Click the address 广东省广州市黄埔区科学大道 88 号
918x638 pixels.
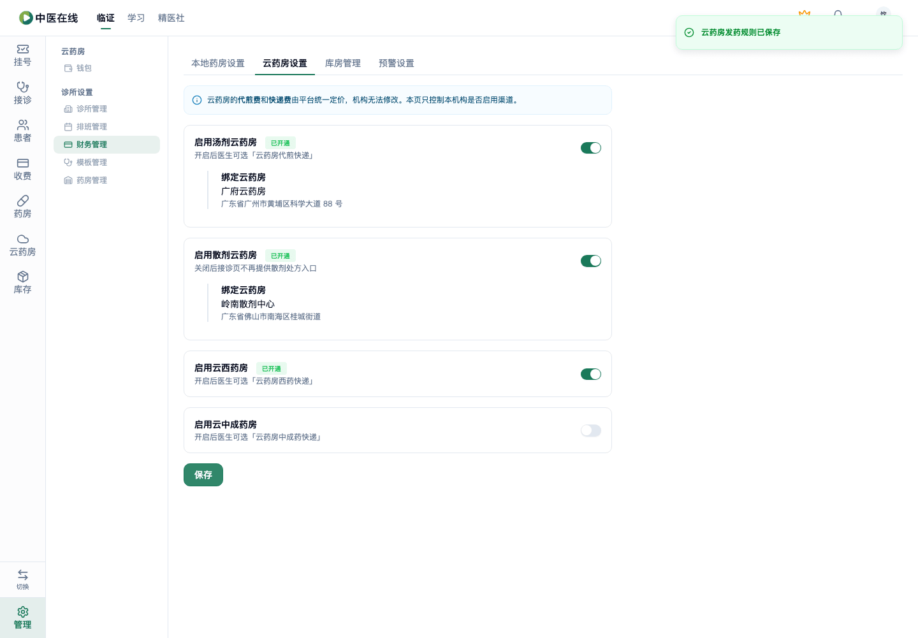tap(282, 204)
